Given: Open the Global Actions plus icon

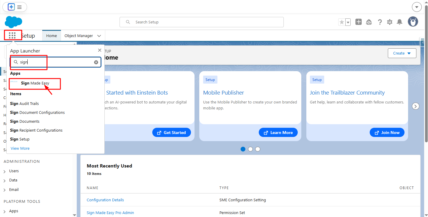Looking at the screenshot, I should click(359, 22).
